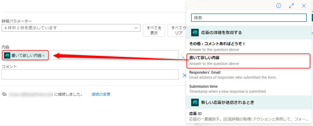Expand the dynamic content panel to full size

click(291, 6)
